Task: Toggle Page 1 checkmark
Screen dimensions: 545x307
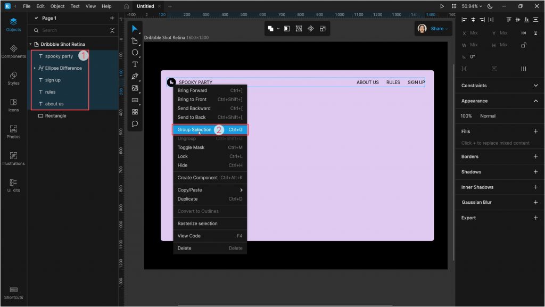Action: pyautogui.click(x=36, y=18)
